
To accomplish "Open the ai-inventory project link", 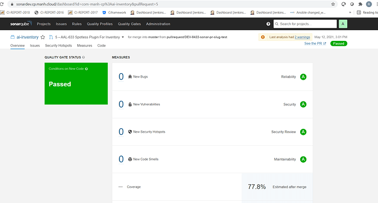I will pyautogui.click(x=27, y=37).
